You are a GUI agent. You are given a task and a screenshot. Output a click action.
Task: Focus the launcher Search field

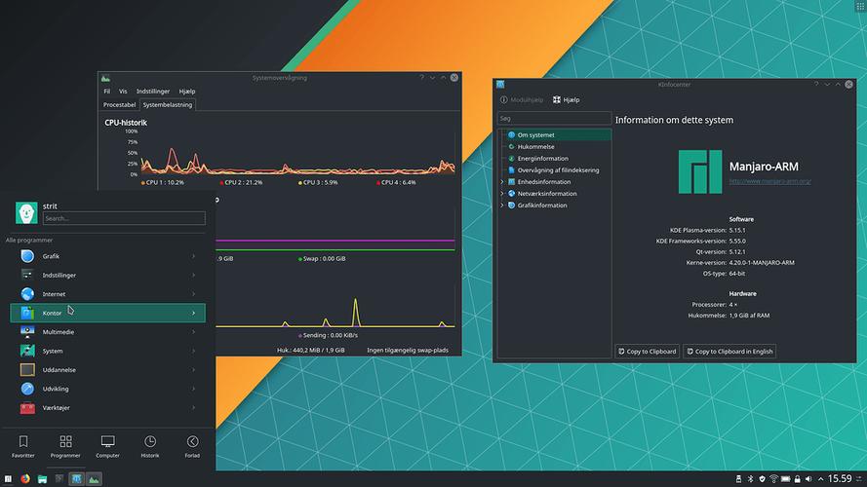pyautogui.click(x=124, y=218)
